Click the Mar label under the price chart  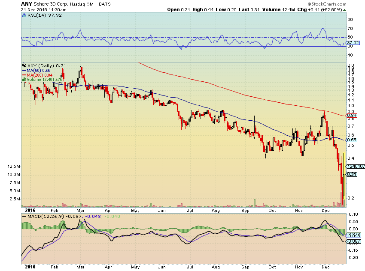pyautogui.click(x=81, y=211)
